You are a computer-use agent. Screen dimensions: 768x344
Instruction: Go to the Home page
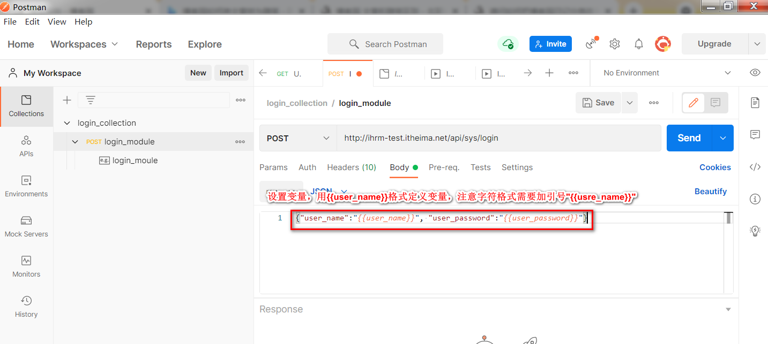click(21, 44)
